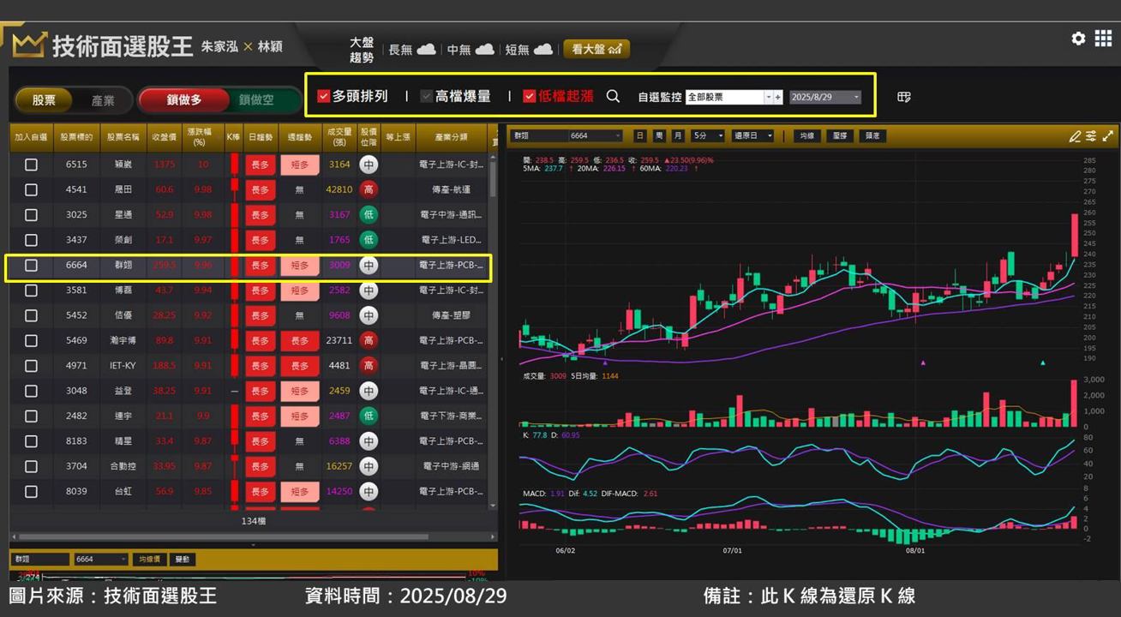This screenshot has width=1121, height=617.
Task: Click the cloud icon beside 短無
Action: click(543, 50)
